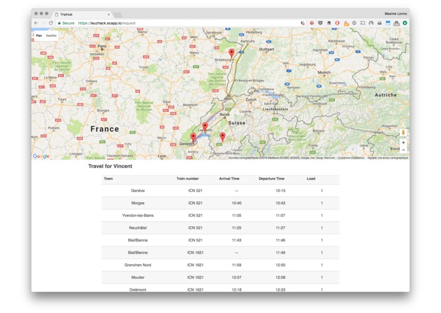Click the red map marker near Strasbourg

pyautogui.click(x=231, y=53)
